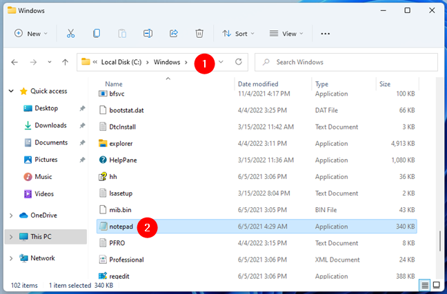
Task: Switch to large thumbnails view icon
Action: [x=437, y=285]
